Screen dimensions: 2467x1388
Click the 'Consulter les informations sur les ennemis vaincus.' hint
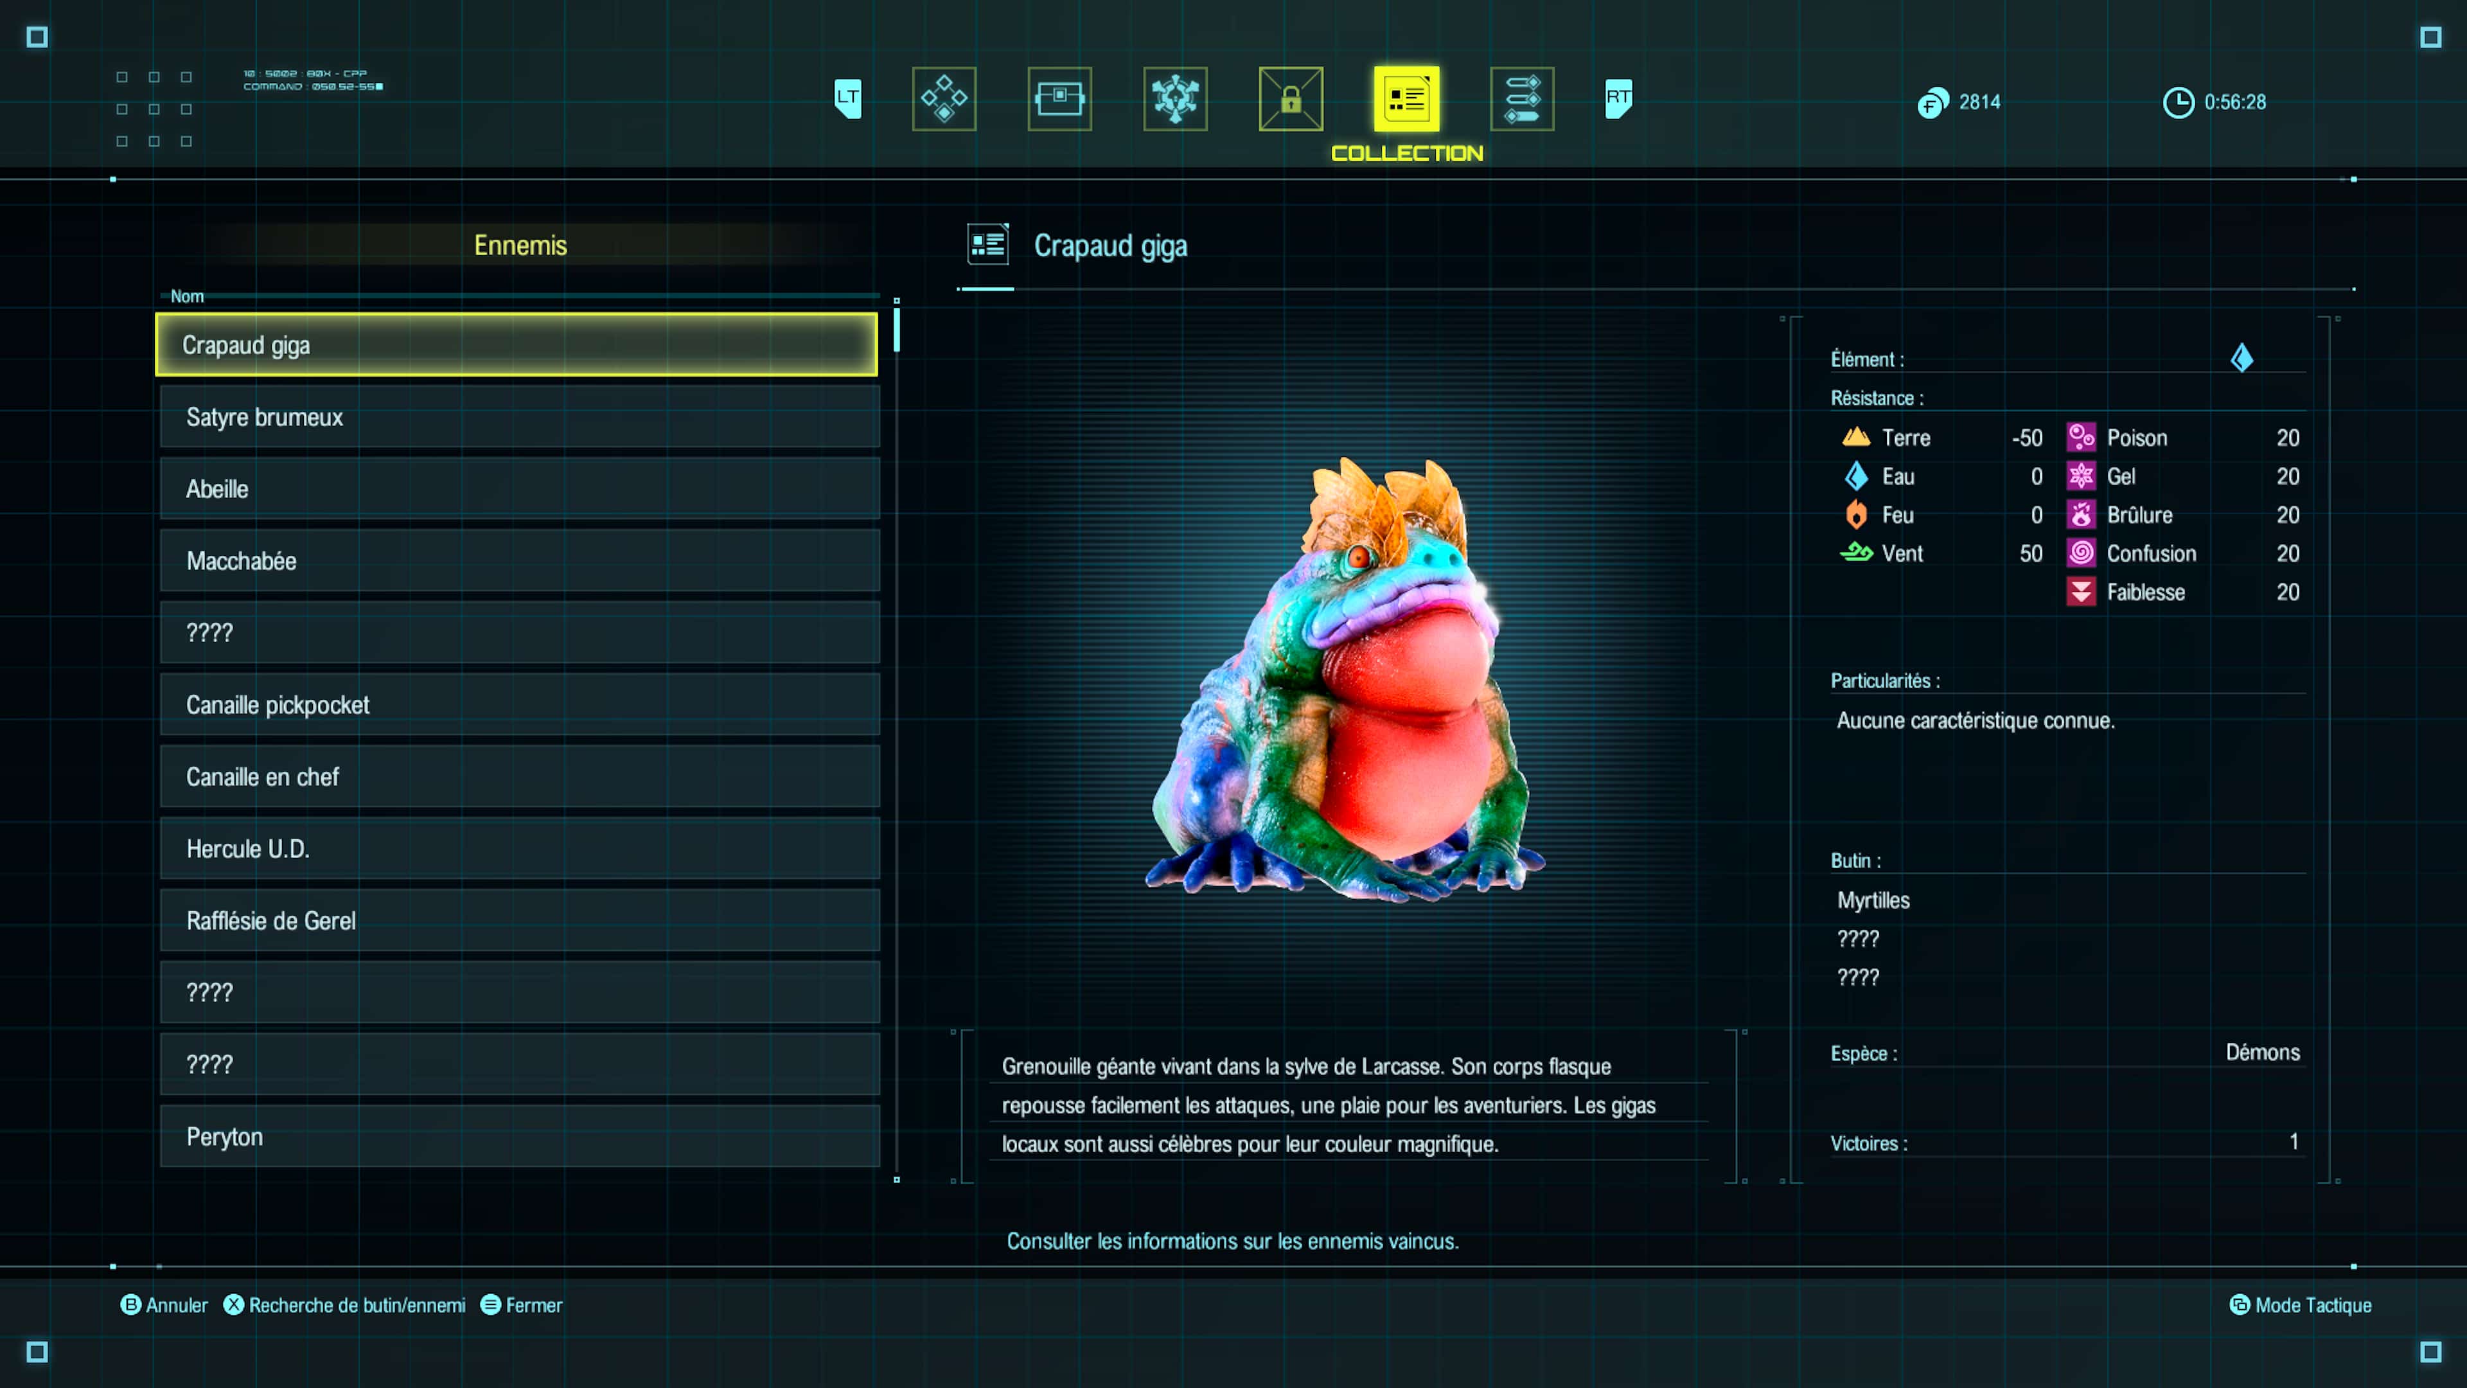click(1233, 1240)
